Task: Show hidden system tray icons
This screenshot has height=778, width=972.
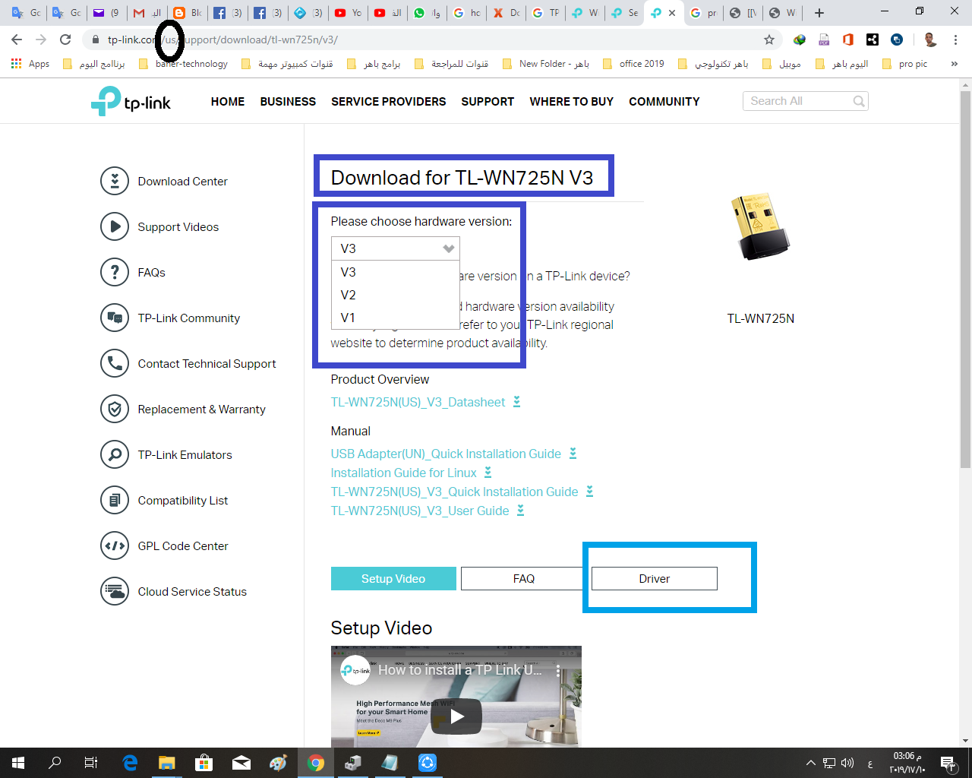Action: [811, 763]
